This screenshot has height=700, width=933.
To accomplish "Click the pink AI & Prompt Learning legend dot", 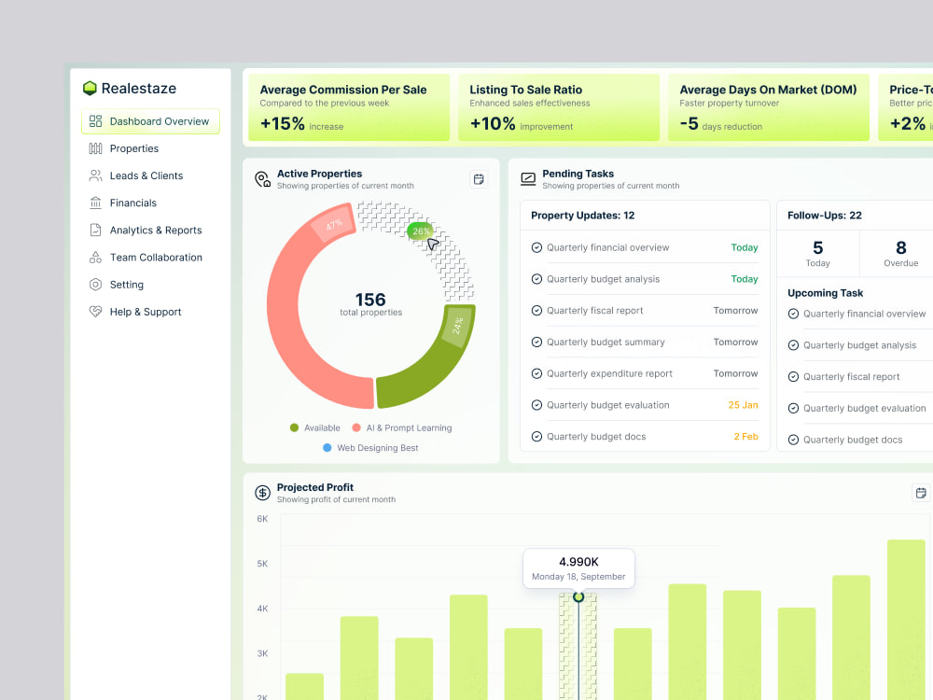I will click(356, 428).
